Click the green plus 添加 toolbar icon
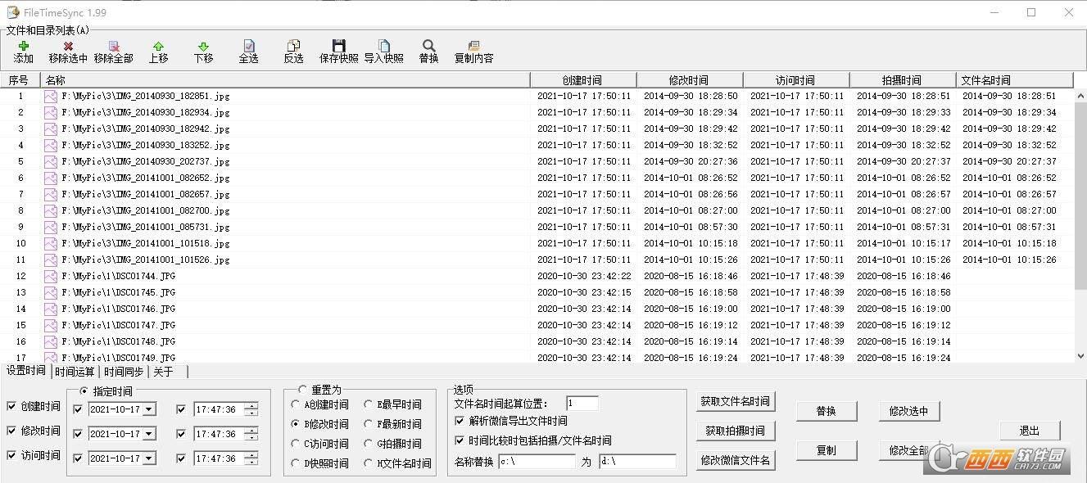 [24, 46]
